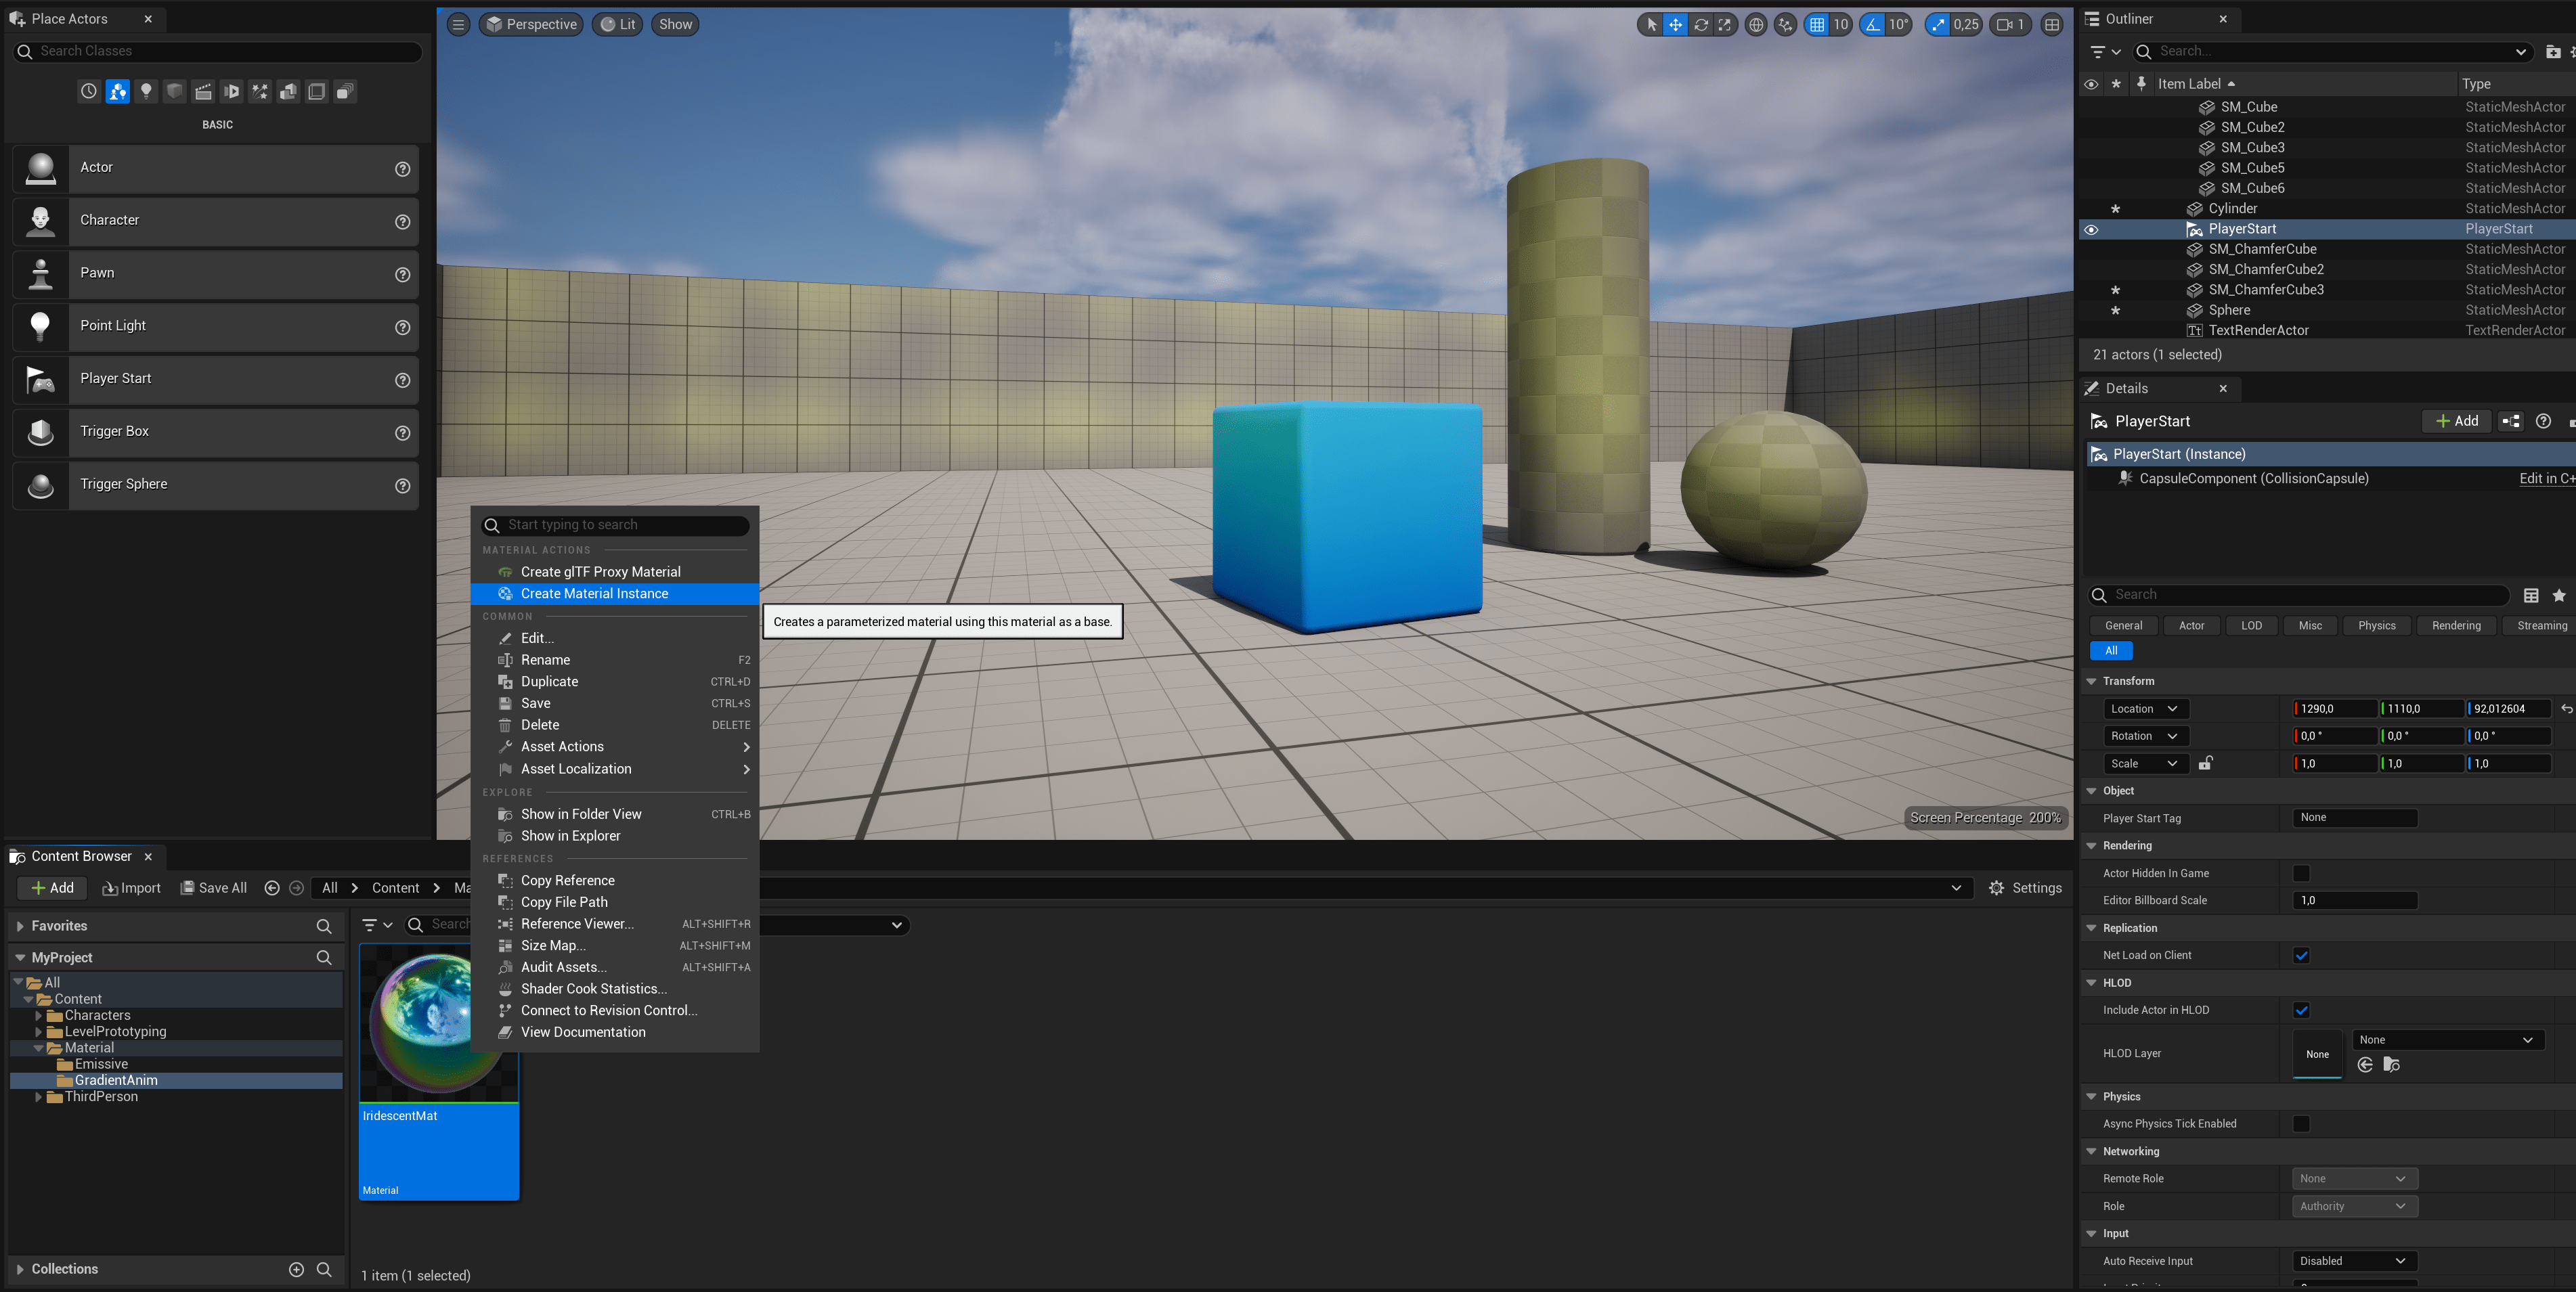The width and height of the screenshot is (2576, 1292).
Task: Open Asset Actions submenu
Action: pos(562,747)
